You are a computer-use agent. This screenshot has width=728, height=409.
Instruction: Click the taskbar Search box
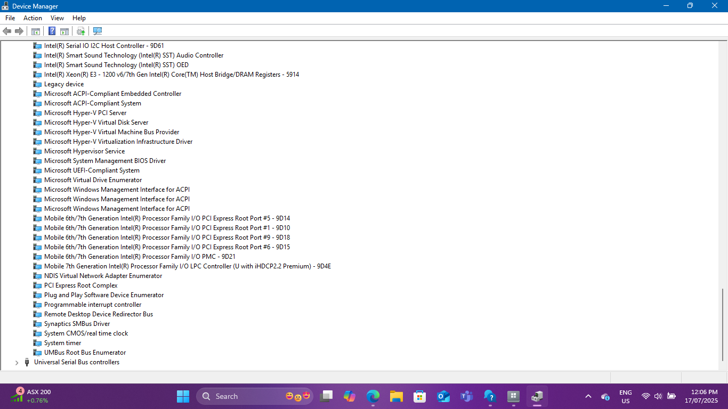[255, 396]
